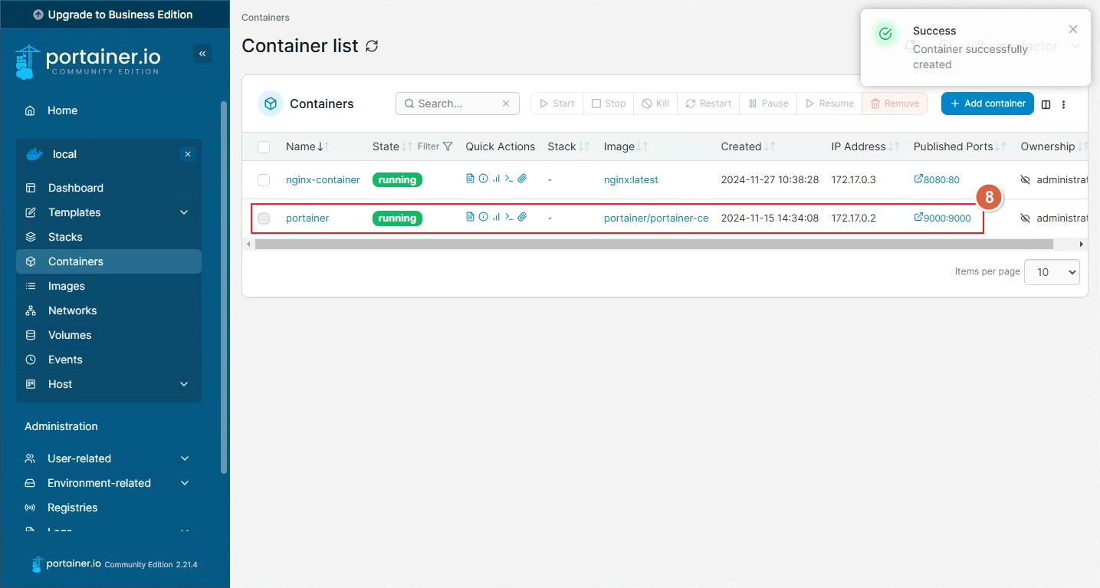This screenshot has width=1100, height=588.
Task: Sort table by IP Address column
Action: (x=865, y=146)
